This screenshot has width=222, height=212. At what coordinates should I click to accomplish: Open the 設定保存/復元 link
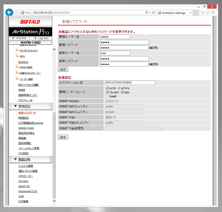tap(27, 133)
